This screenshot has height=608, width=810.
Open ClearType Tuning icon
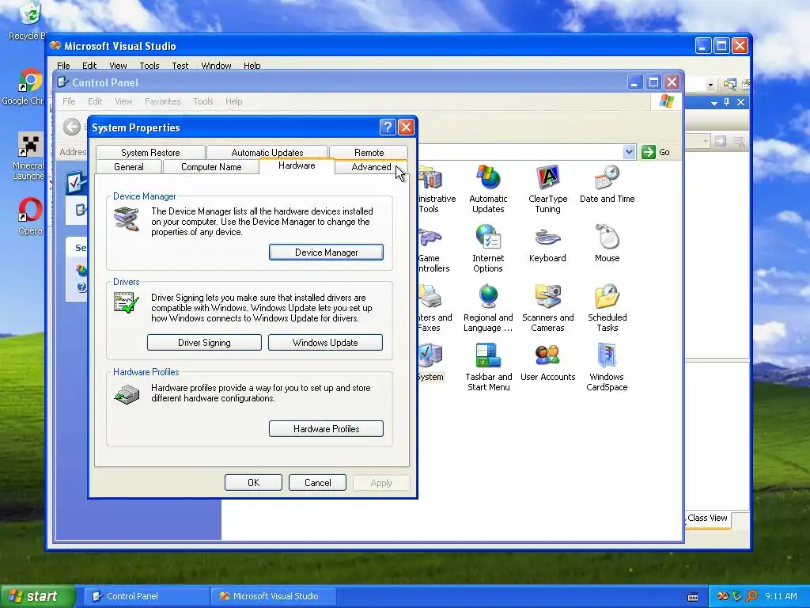(x=547, y=188)
